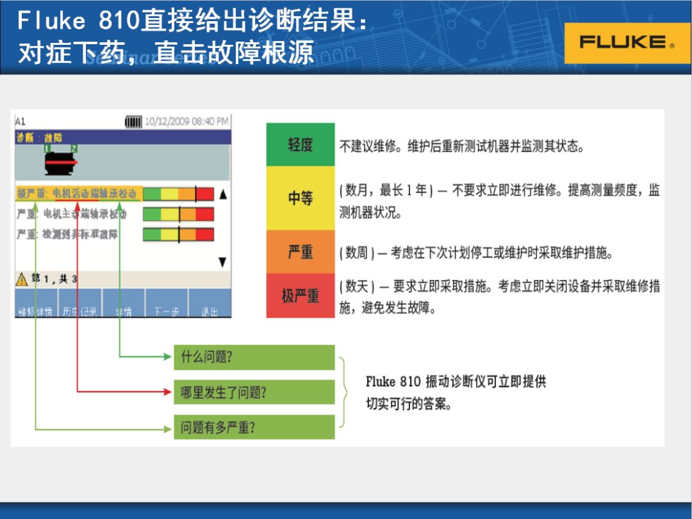Click the 中等 description starting with (数月, 最长 1 年)

500,201
